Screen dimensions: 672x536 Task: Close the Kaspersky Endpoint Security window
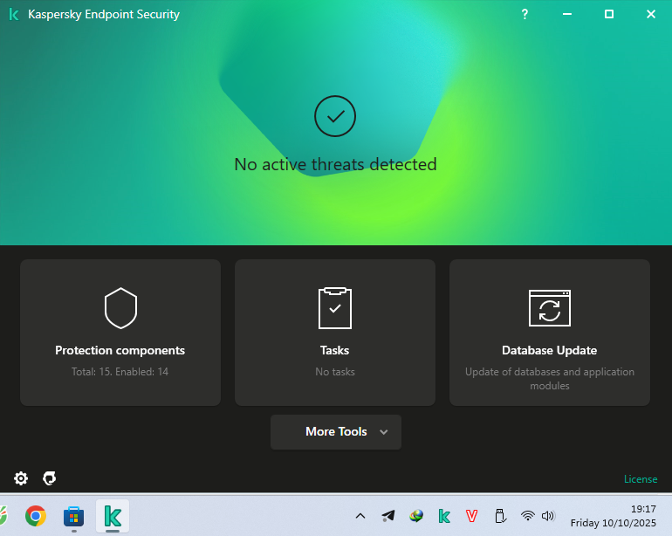pos(651,14)
